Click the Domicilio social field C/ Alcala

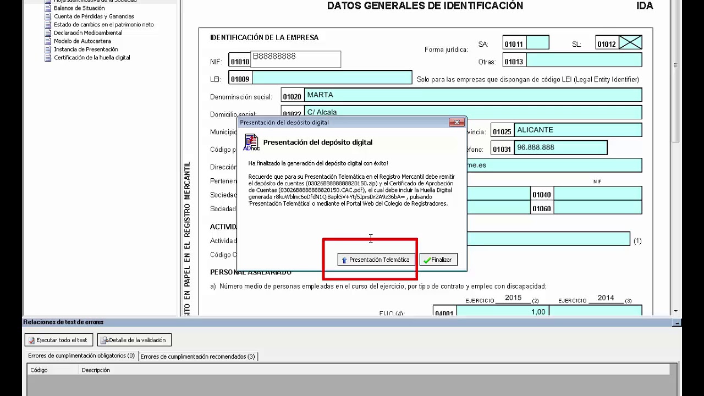tap(473, 112)
